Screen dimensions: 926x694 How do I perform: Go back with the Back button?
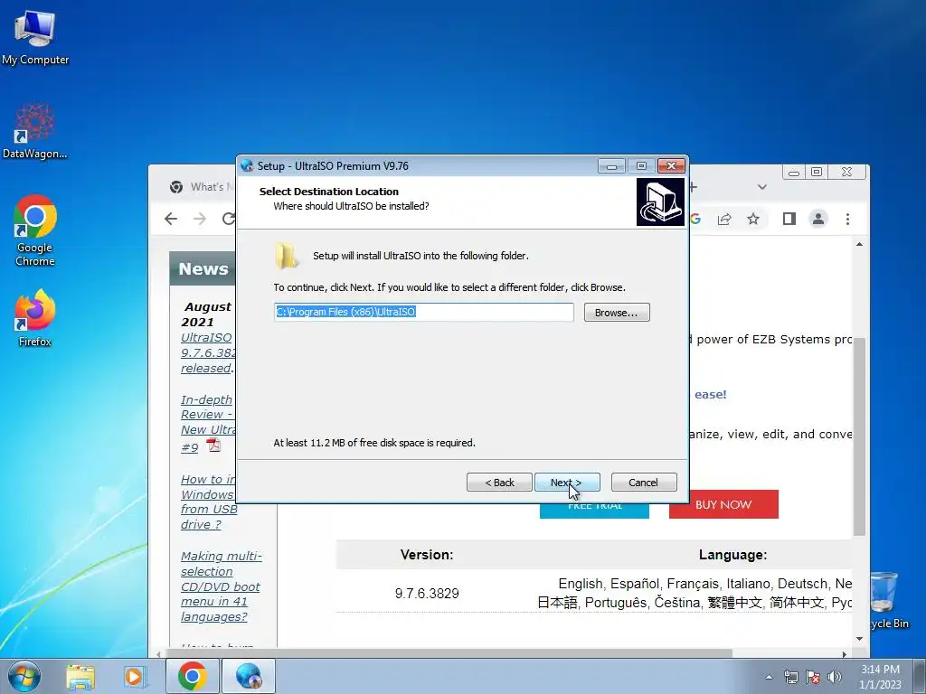coord(499,483)
